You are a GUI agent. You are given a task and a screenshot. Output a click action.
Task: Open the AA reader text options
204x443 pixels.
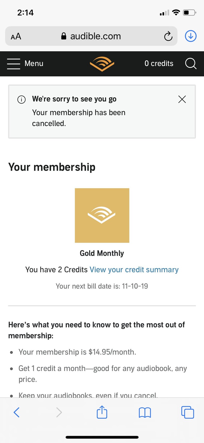(16, 36)
